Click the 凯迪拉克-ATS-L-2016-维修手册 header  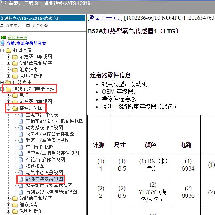(43, 18)
